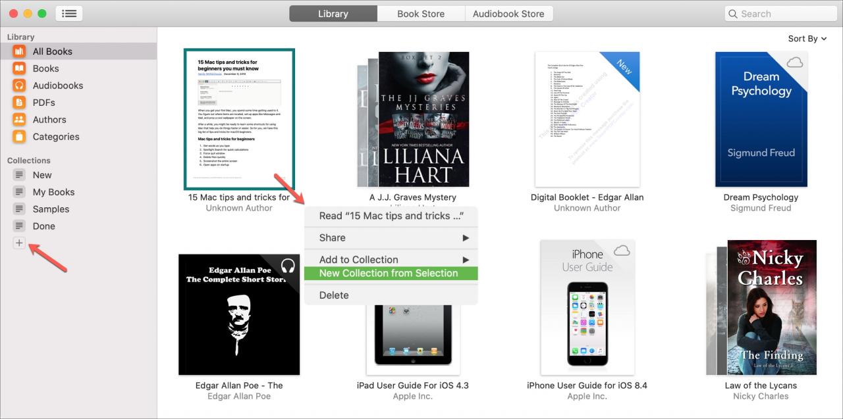This screenshot has height=419, width=843.
Task: Click the Categories sidebar icon
Action: point(20,137)
